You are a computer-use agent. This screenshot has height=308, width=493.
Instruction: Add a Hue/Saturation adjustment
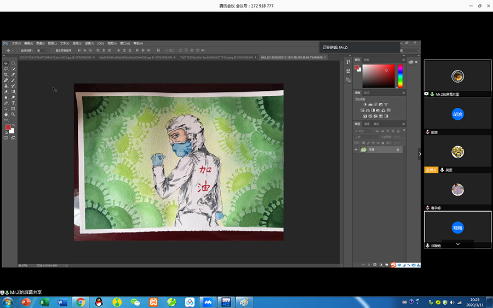point(363,111)
